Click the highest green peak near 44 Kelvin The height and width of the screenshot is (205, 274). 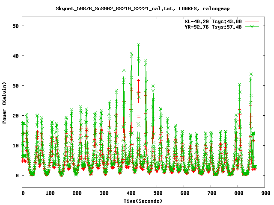pos(138,44)
